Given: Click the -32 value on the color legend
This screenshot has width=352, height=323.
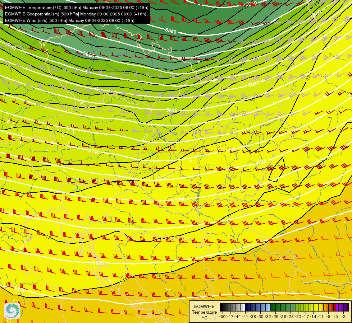Looking at the screenshot, I should pos(268,317).
